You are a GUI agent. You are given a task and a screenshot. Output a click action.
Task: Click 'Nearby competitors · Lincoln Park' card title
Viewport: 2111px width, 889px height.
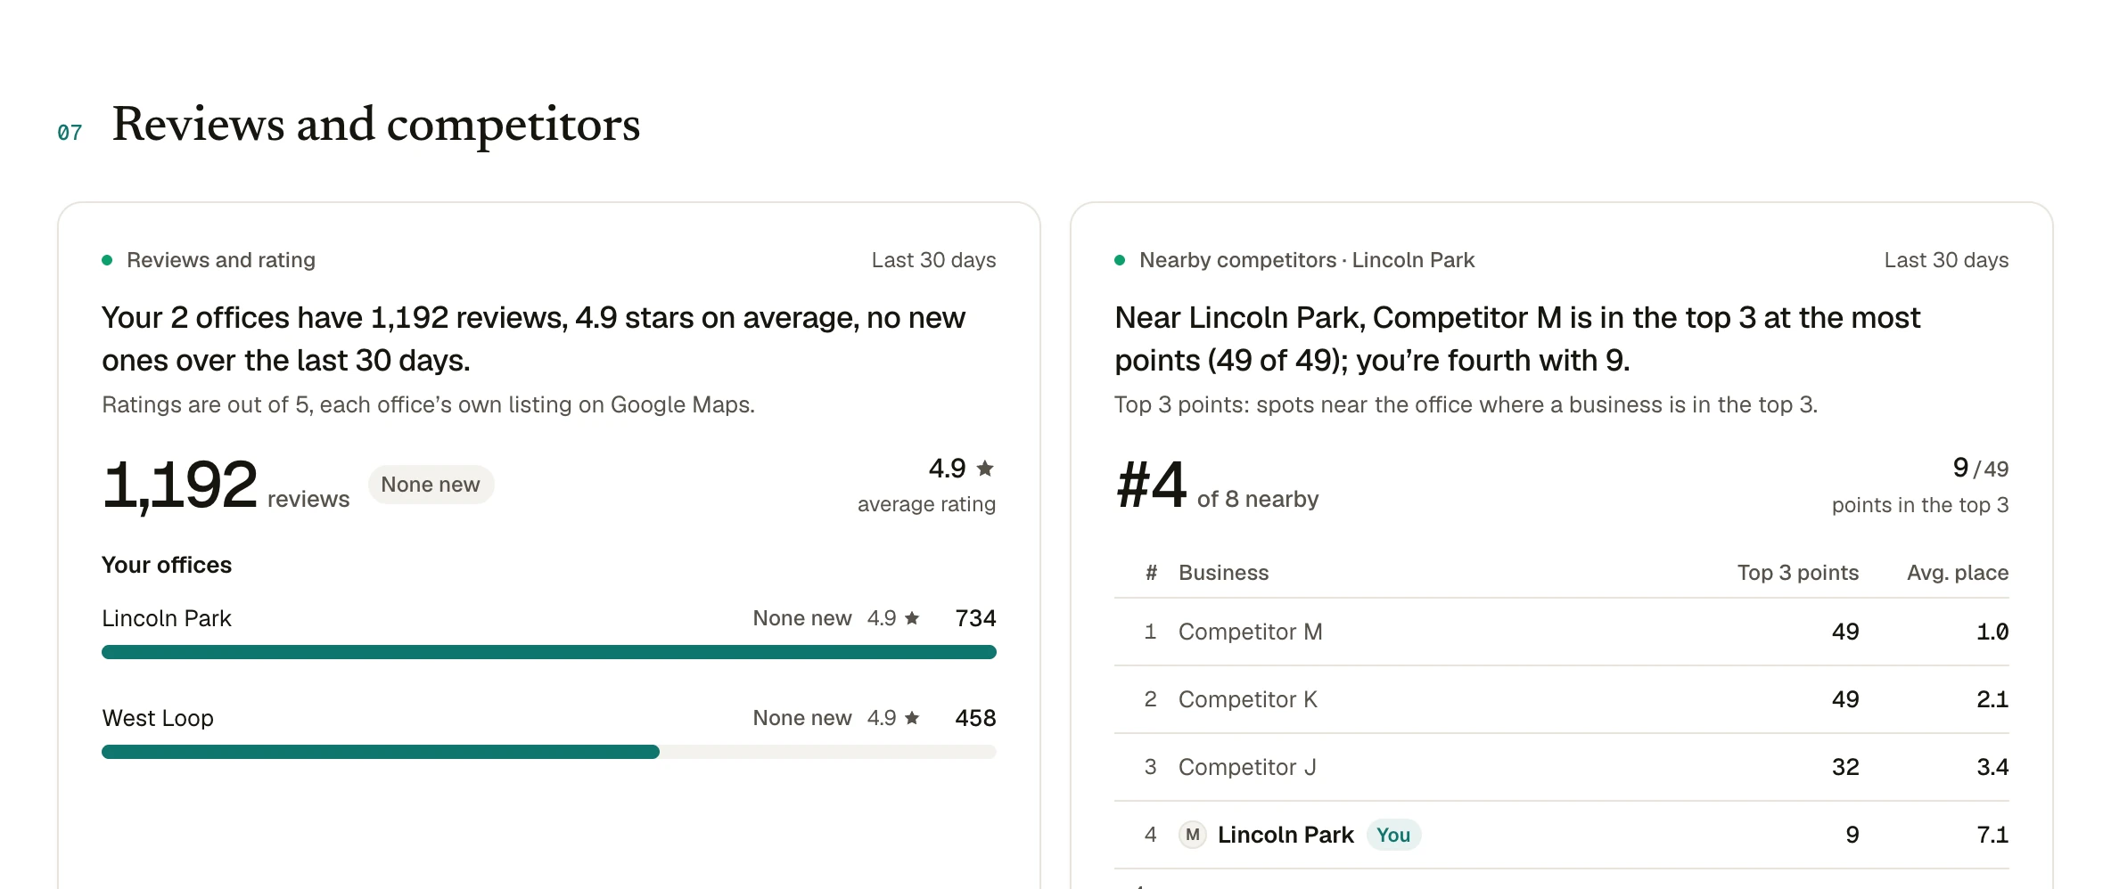click(1307, 260)
